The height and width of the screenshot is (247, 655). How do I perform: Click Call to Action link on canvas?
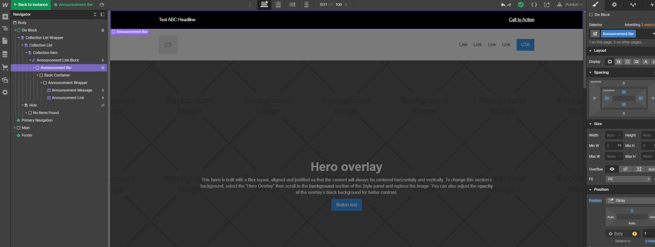coord(521,19)
